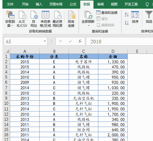Open the 文件 (File) tab
The image size is (153, 141).
click(10, 4)
